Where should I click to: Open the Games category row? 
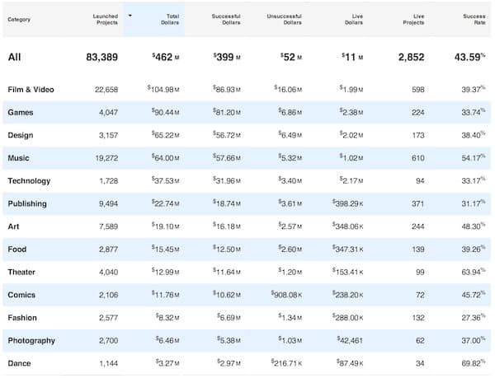pyautogui.click(x=21, y=113)
